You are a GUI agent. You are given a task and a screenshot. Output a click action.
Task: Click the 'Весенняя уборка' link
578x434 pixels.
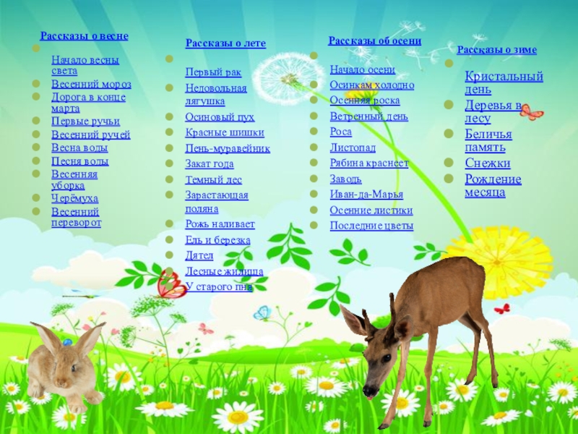coord(74,179)
